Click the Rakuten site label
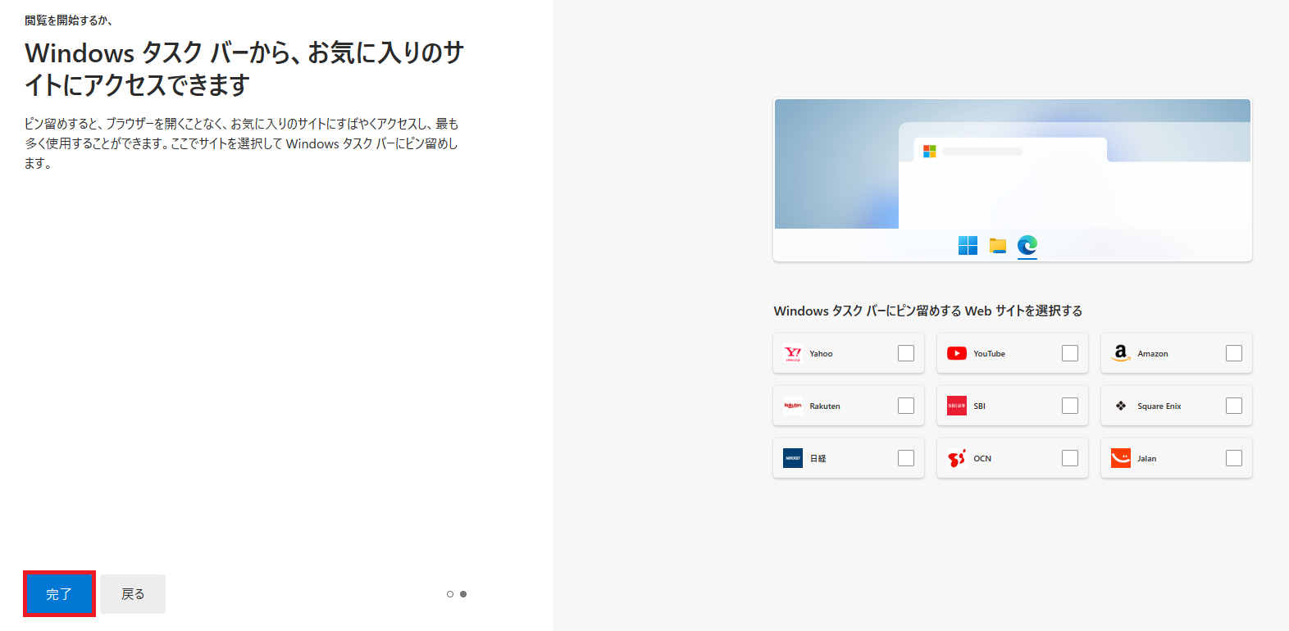The image size is (1289, 631). (825, 406)
